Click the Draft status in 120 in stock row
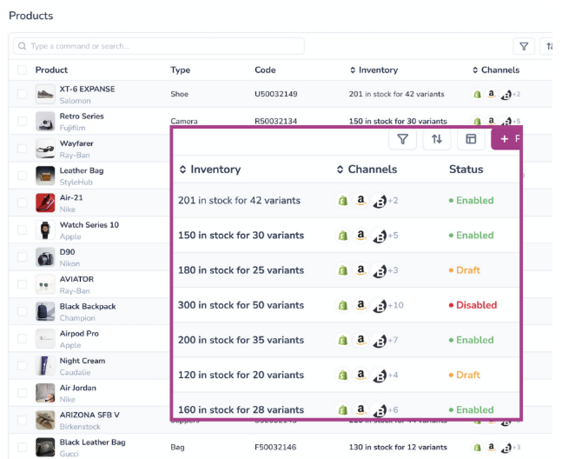Image resolution: width=562 pixels, height=459 pixels. [464, 375]
